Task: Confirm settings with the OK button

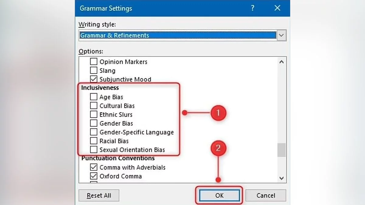Action: coord(219,196)
